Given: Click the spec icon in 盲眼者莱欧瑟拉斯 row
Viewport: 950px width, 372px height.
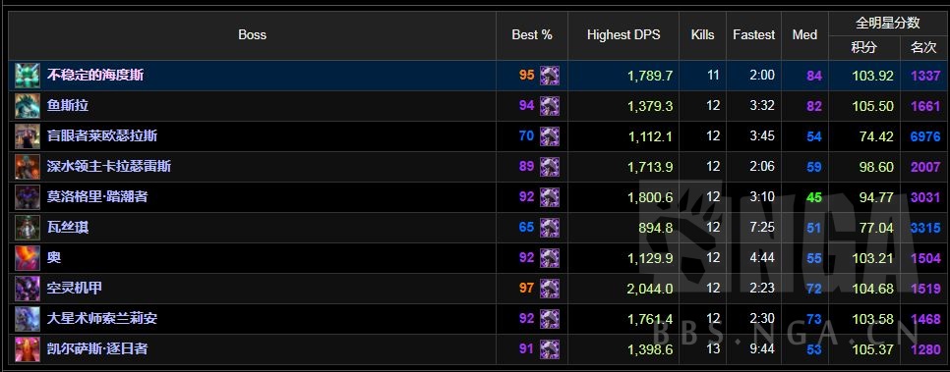Looking at the screenshot, I should point(550,136).
